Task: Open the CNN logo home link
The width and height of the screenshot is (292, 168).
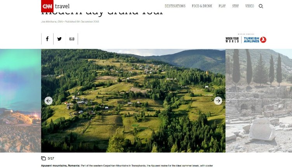Action: 47,6
